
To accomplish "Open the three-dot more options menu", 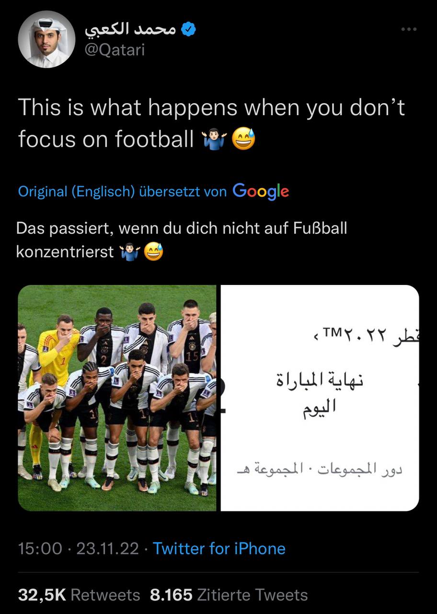I will click(x=408, y=29).
